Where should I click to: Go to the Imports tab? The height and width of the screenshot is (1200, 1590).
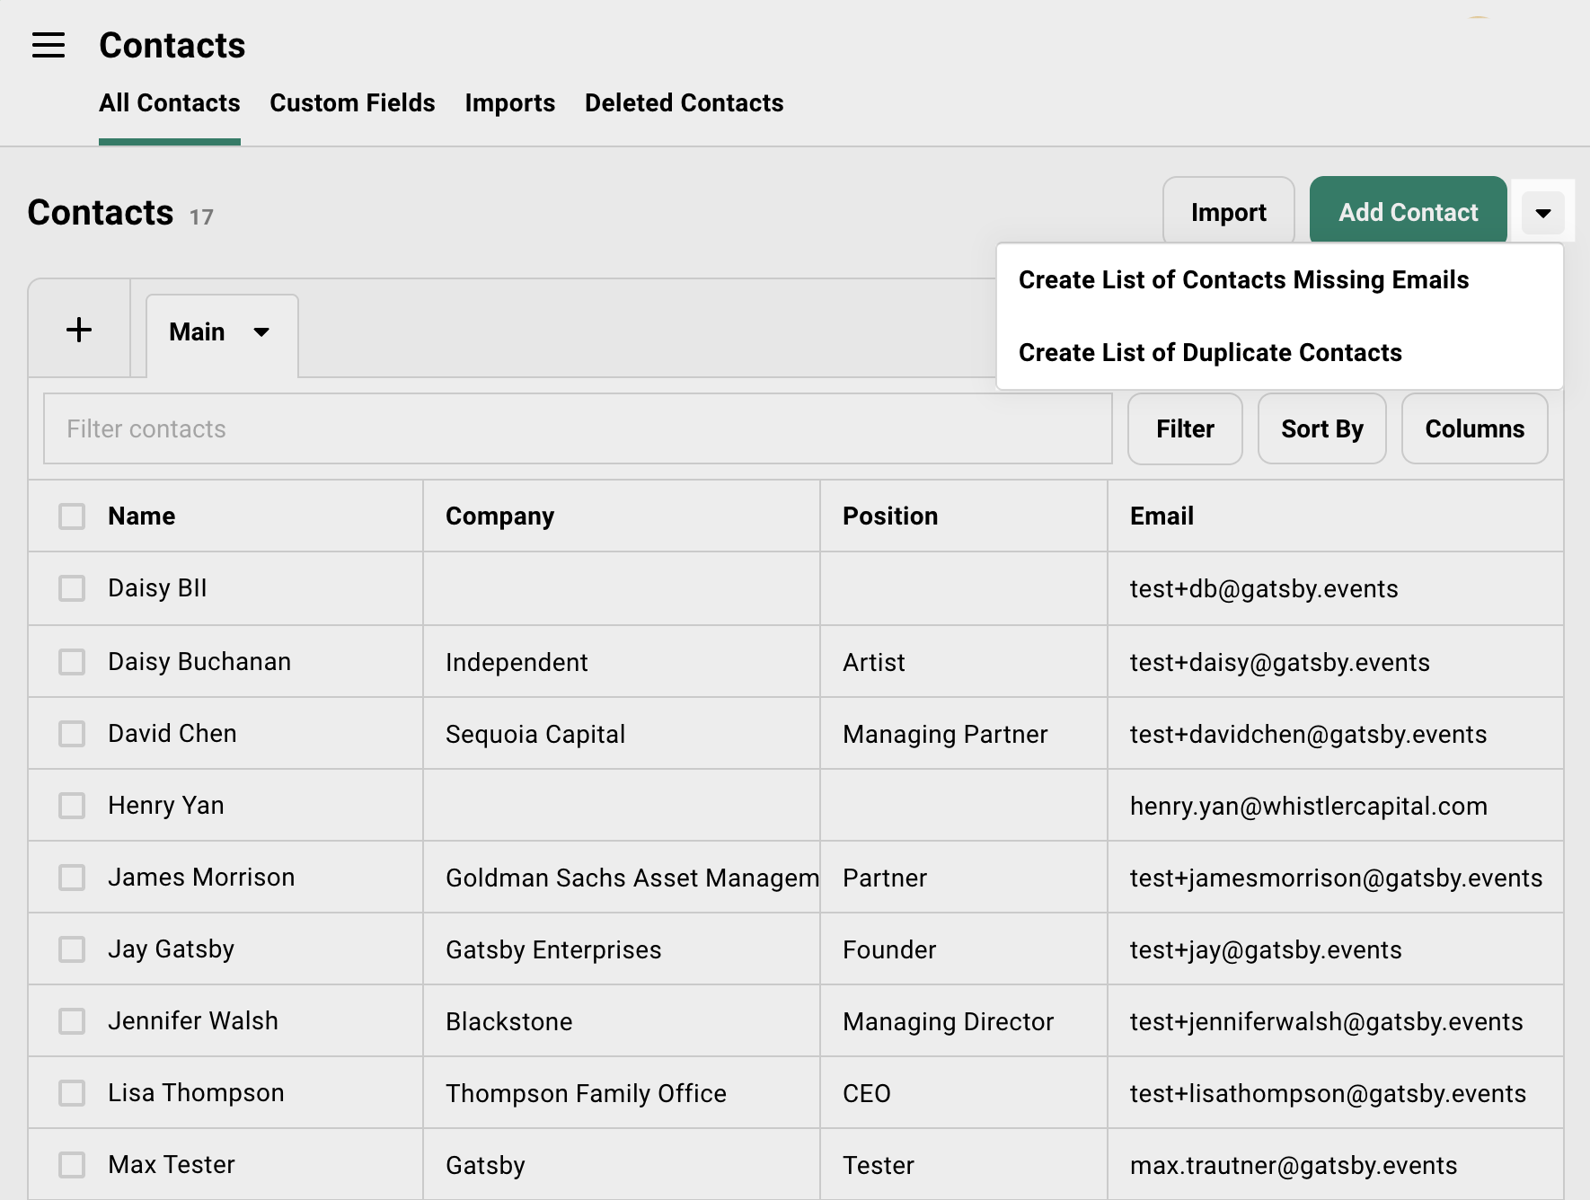[x=509, y=103]
